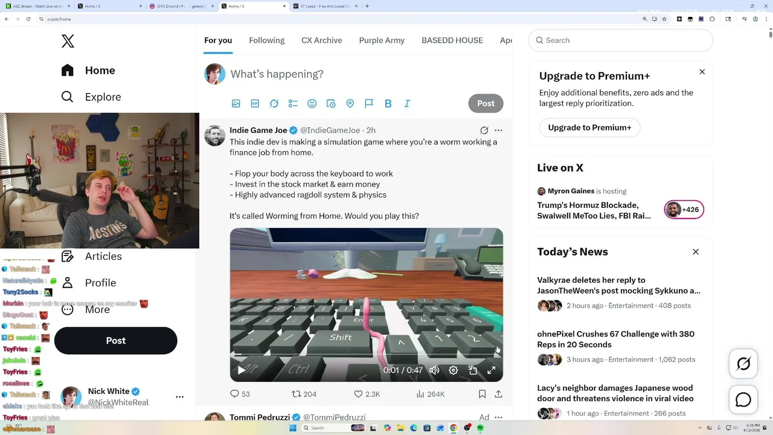773x435 pixels.
Task: Tag a location in the post
Action: [350, 104]
